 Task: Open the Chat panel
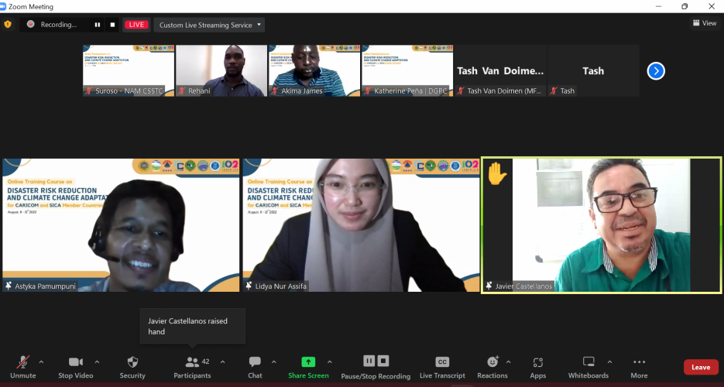pos(255,366)
